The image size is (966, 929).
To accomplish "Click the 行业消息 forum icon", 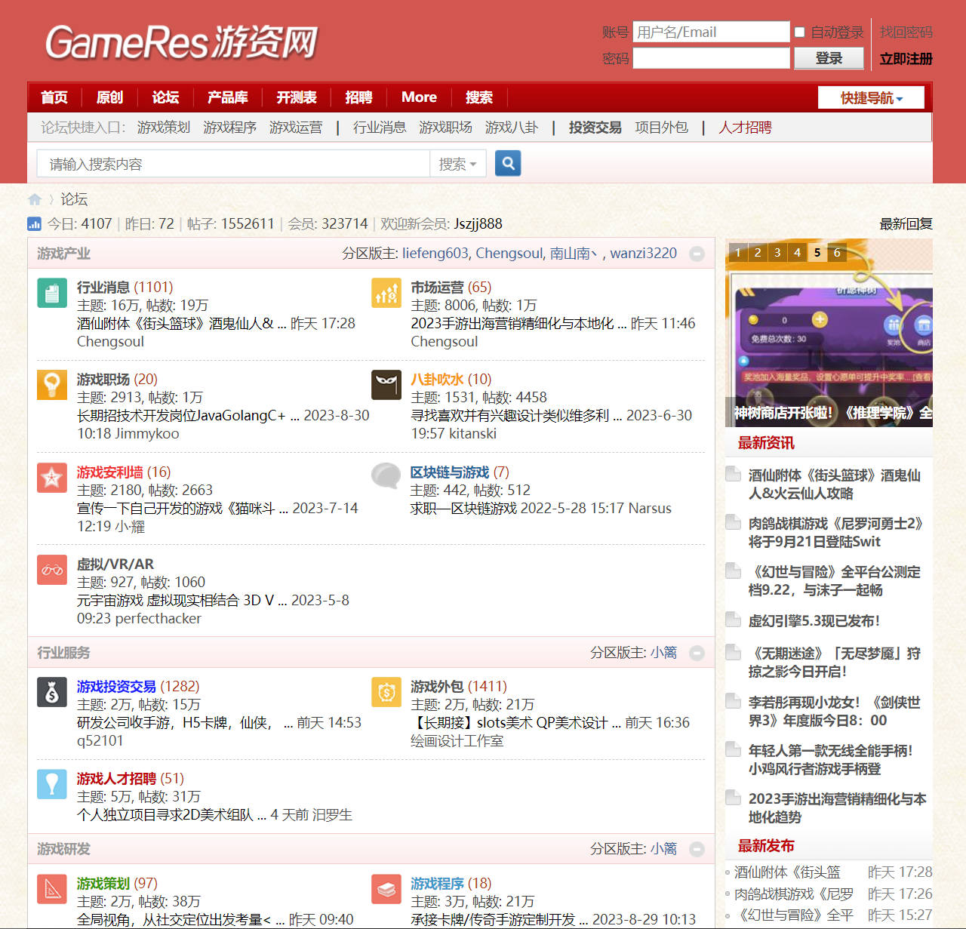I will pyautogui.click(x=52, y=293).
